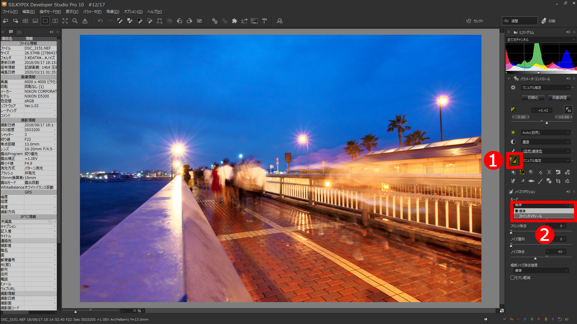This screenshot has height=324, width=577.
Task: Open the tone curve tool icon
Action: click(x=522, y=172)
